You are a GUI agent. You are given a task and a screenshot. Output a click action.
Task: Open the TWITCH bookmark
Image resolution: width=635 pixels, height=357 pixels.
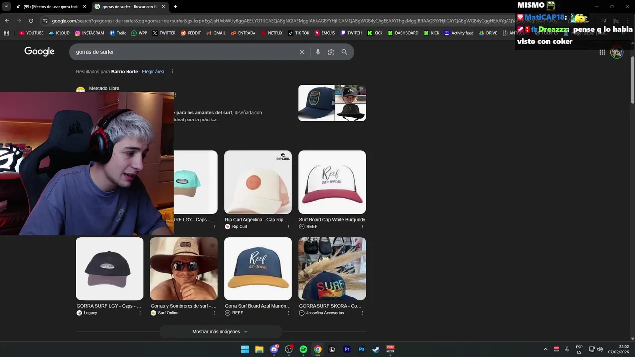tap(351, 33)
